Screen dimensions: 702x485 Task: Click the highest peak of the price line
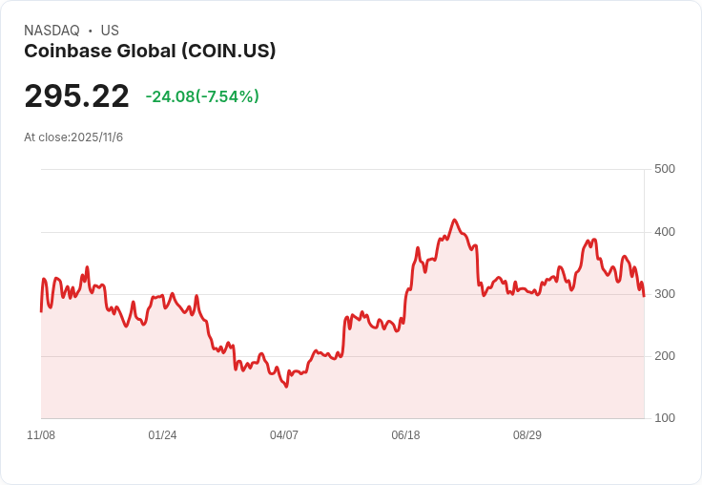[x=454, y=220]
